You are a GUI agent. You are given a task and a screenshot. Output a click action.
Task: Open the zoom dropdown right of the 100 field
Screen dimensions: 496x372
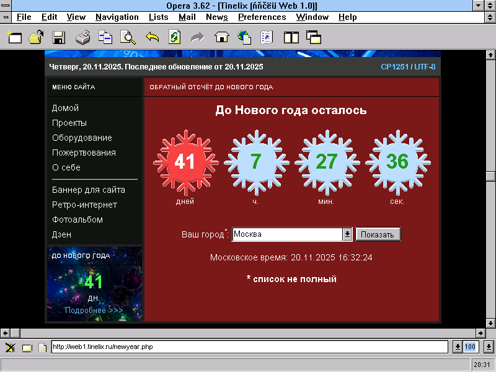[488, 347]
